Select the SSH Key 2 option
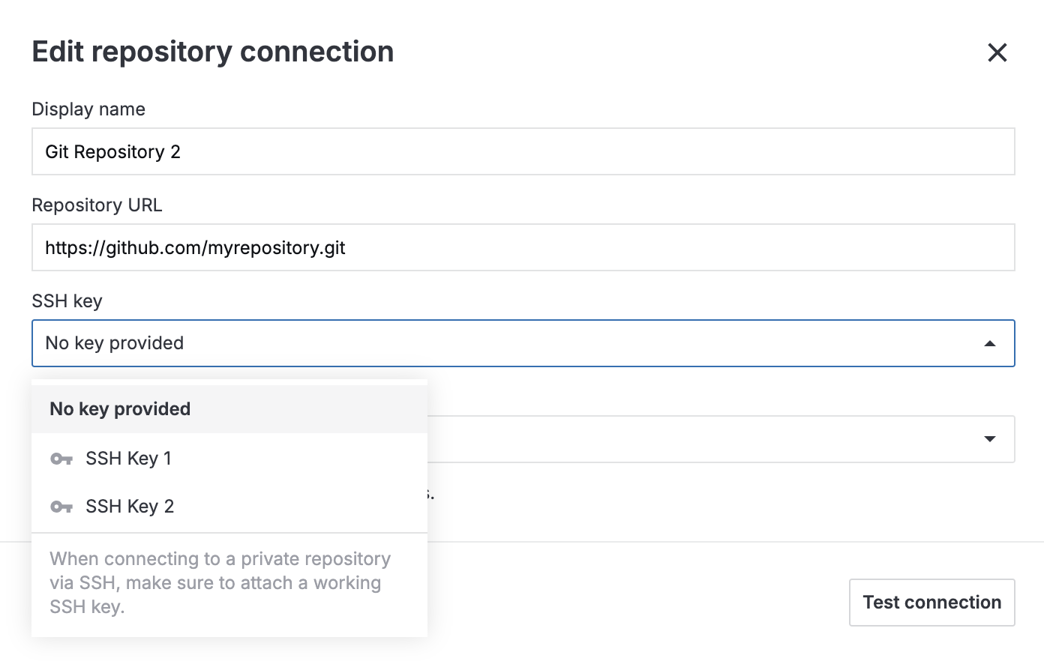 (x=130, y=507)
